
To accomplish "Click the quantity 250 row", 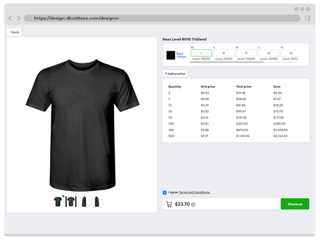I will click(236, 130).
